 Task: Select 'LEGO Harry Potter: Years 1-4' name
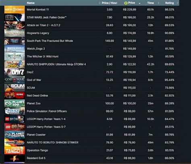pyautogui.click(x=46, y=119)
